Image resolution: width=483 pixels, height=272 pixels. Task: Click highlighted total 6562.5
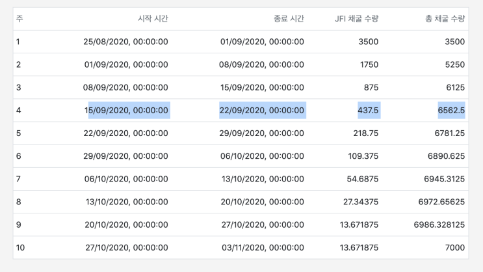pyautogui.click(x=451, y=110)
